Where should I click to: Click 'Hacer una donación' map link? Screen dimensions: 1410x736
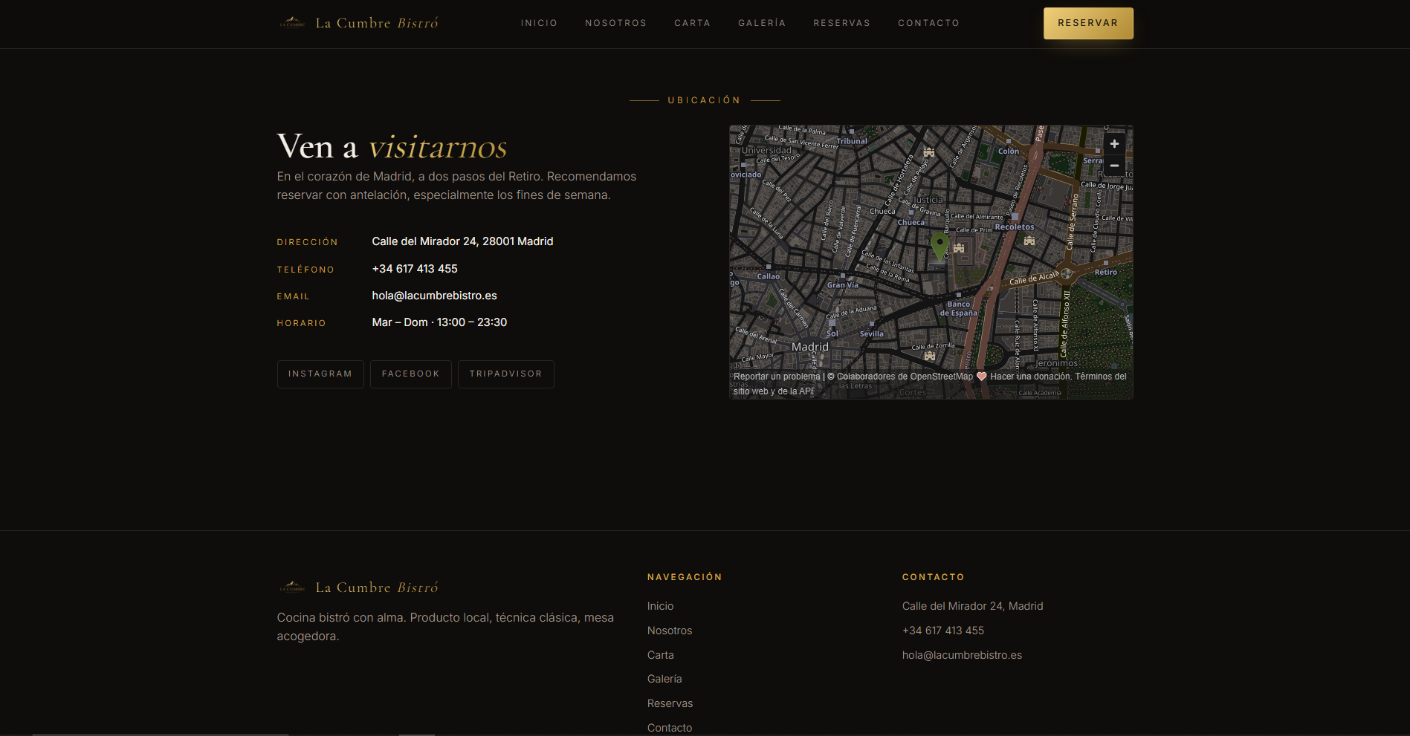click(1030, 377)
